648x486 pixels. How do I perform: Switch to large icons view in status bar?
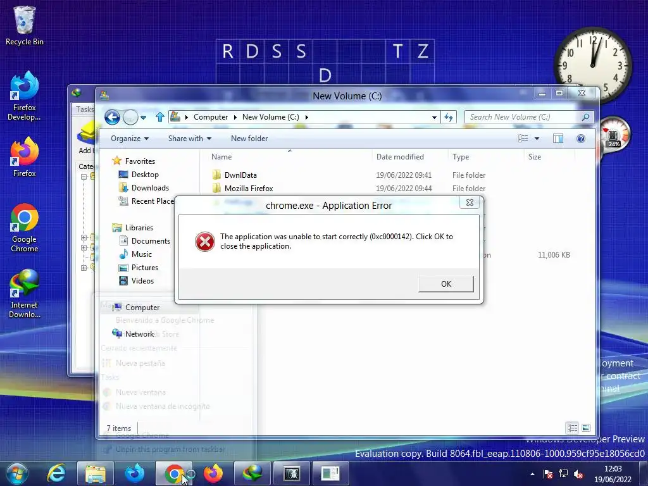[x=585, y=428]
